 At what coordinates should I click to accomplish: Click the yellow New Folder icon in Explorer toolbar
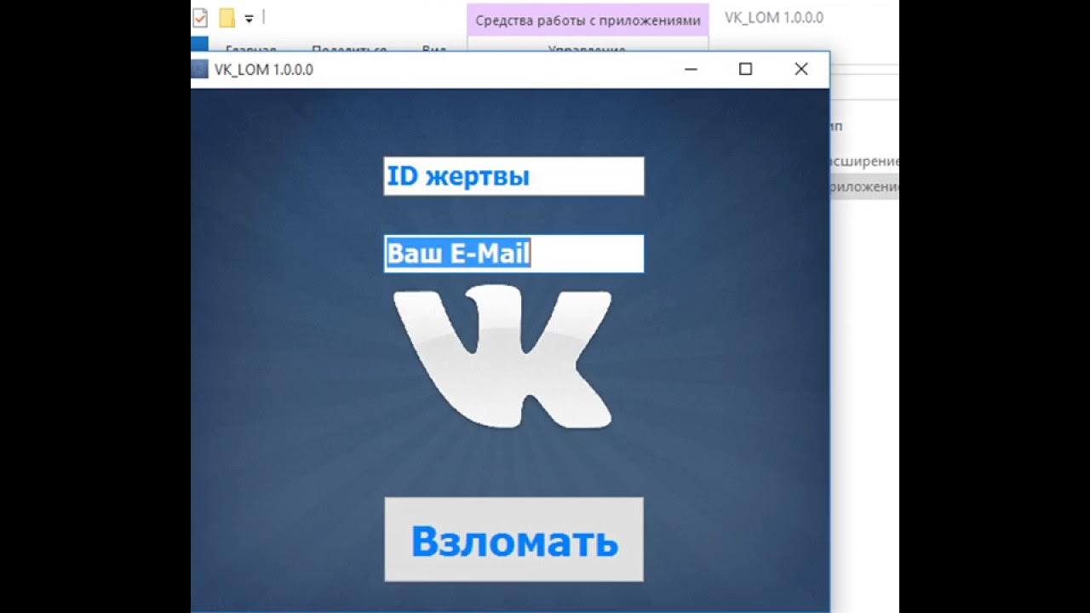(x=227, y=18)
